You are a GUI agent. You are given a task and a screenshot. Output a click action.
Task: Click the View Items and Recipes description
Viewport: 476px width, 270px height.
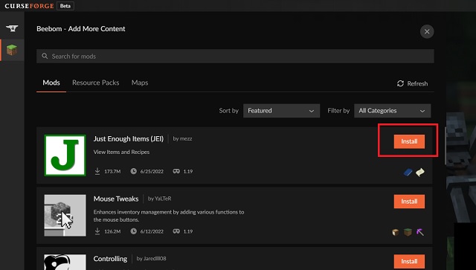point(121,152)
